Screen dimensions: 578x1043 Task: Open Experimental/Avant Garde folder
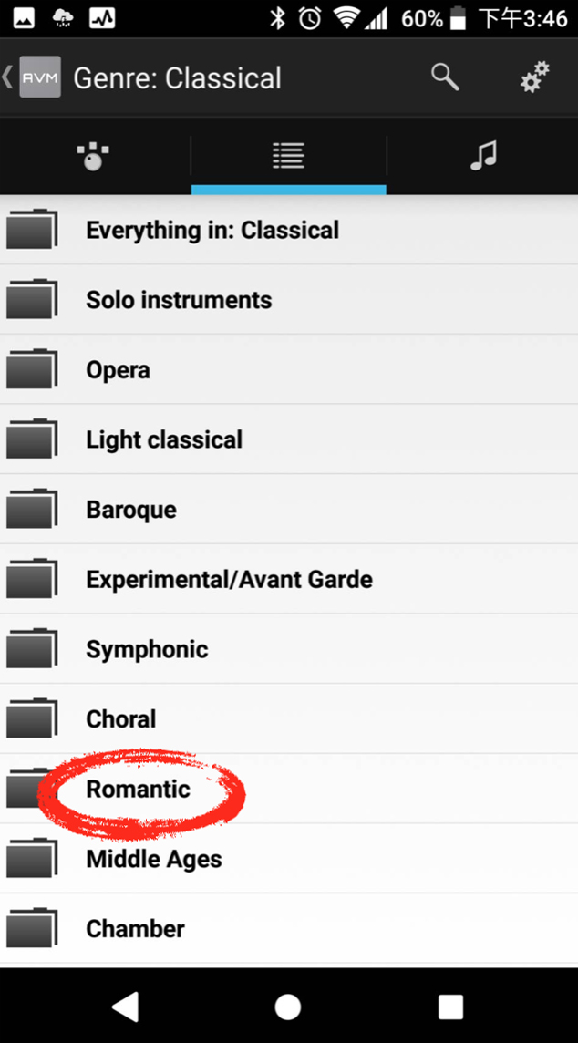[x=289, y=579]
